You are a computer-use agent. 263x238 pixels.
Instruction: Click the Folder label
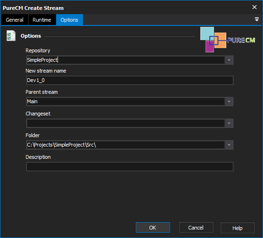[33, 135]
